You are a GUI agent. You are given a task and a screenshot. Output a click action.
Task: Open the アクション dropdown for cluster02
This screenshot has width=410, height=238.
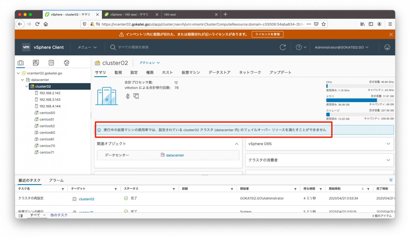tap(150, 63)
